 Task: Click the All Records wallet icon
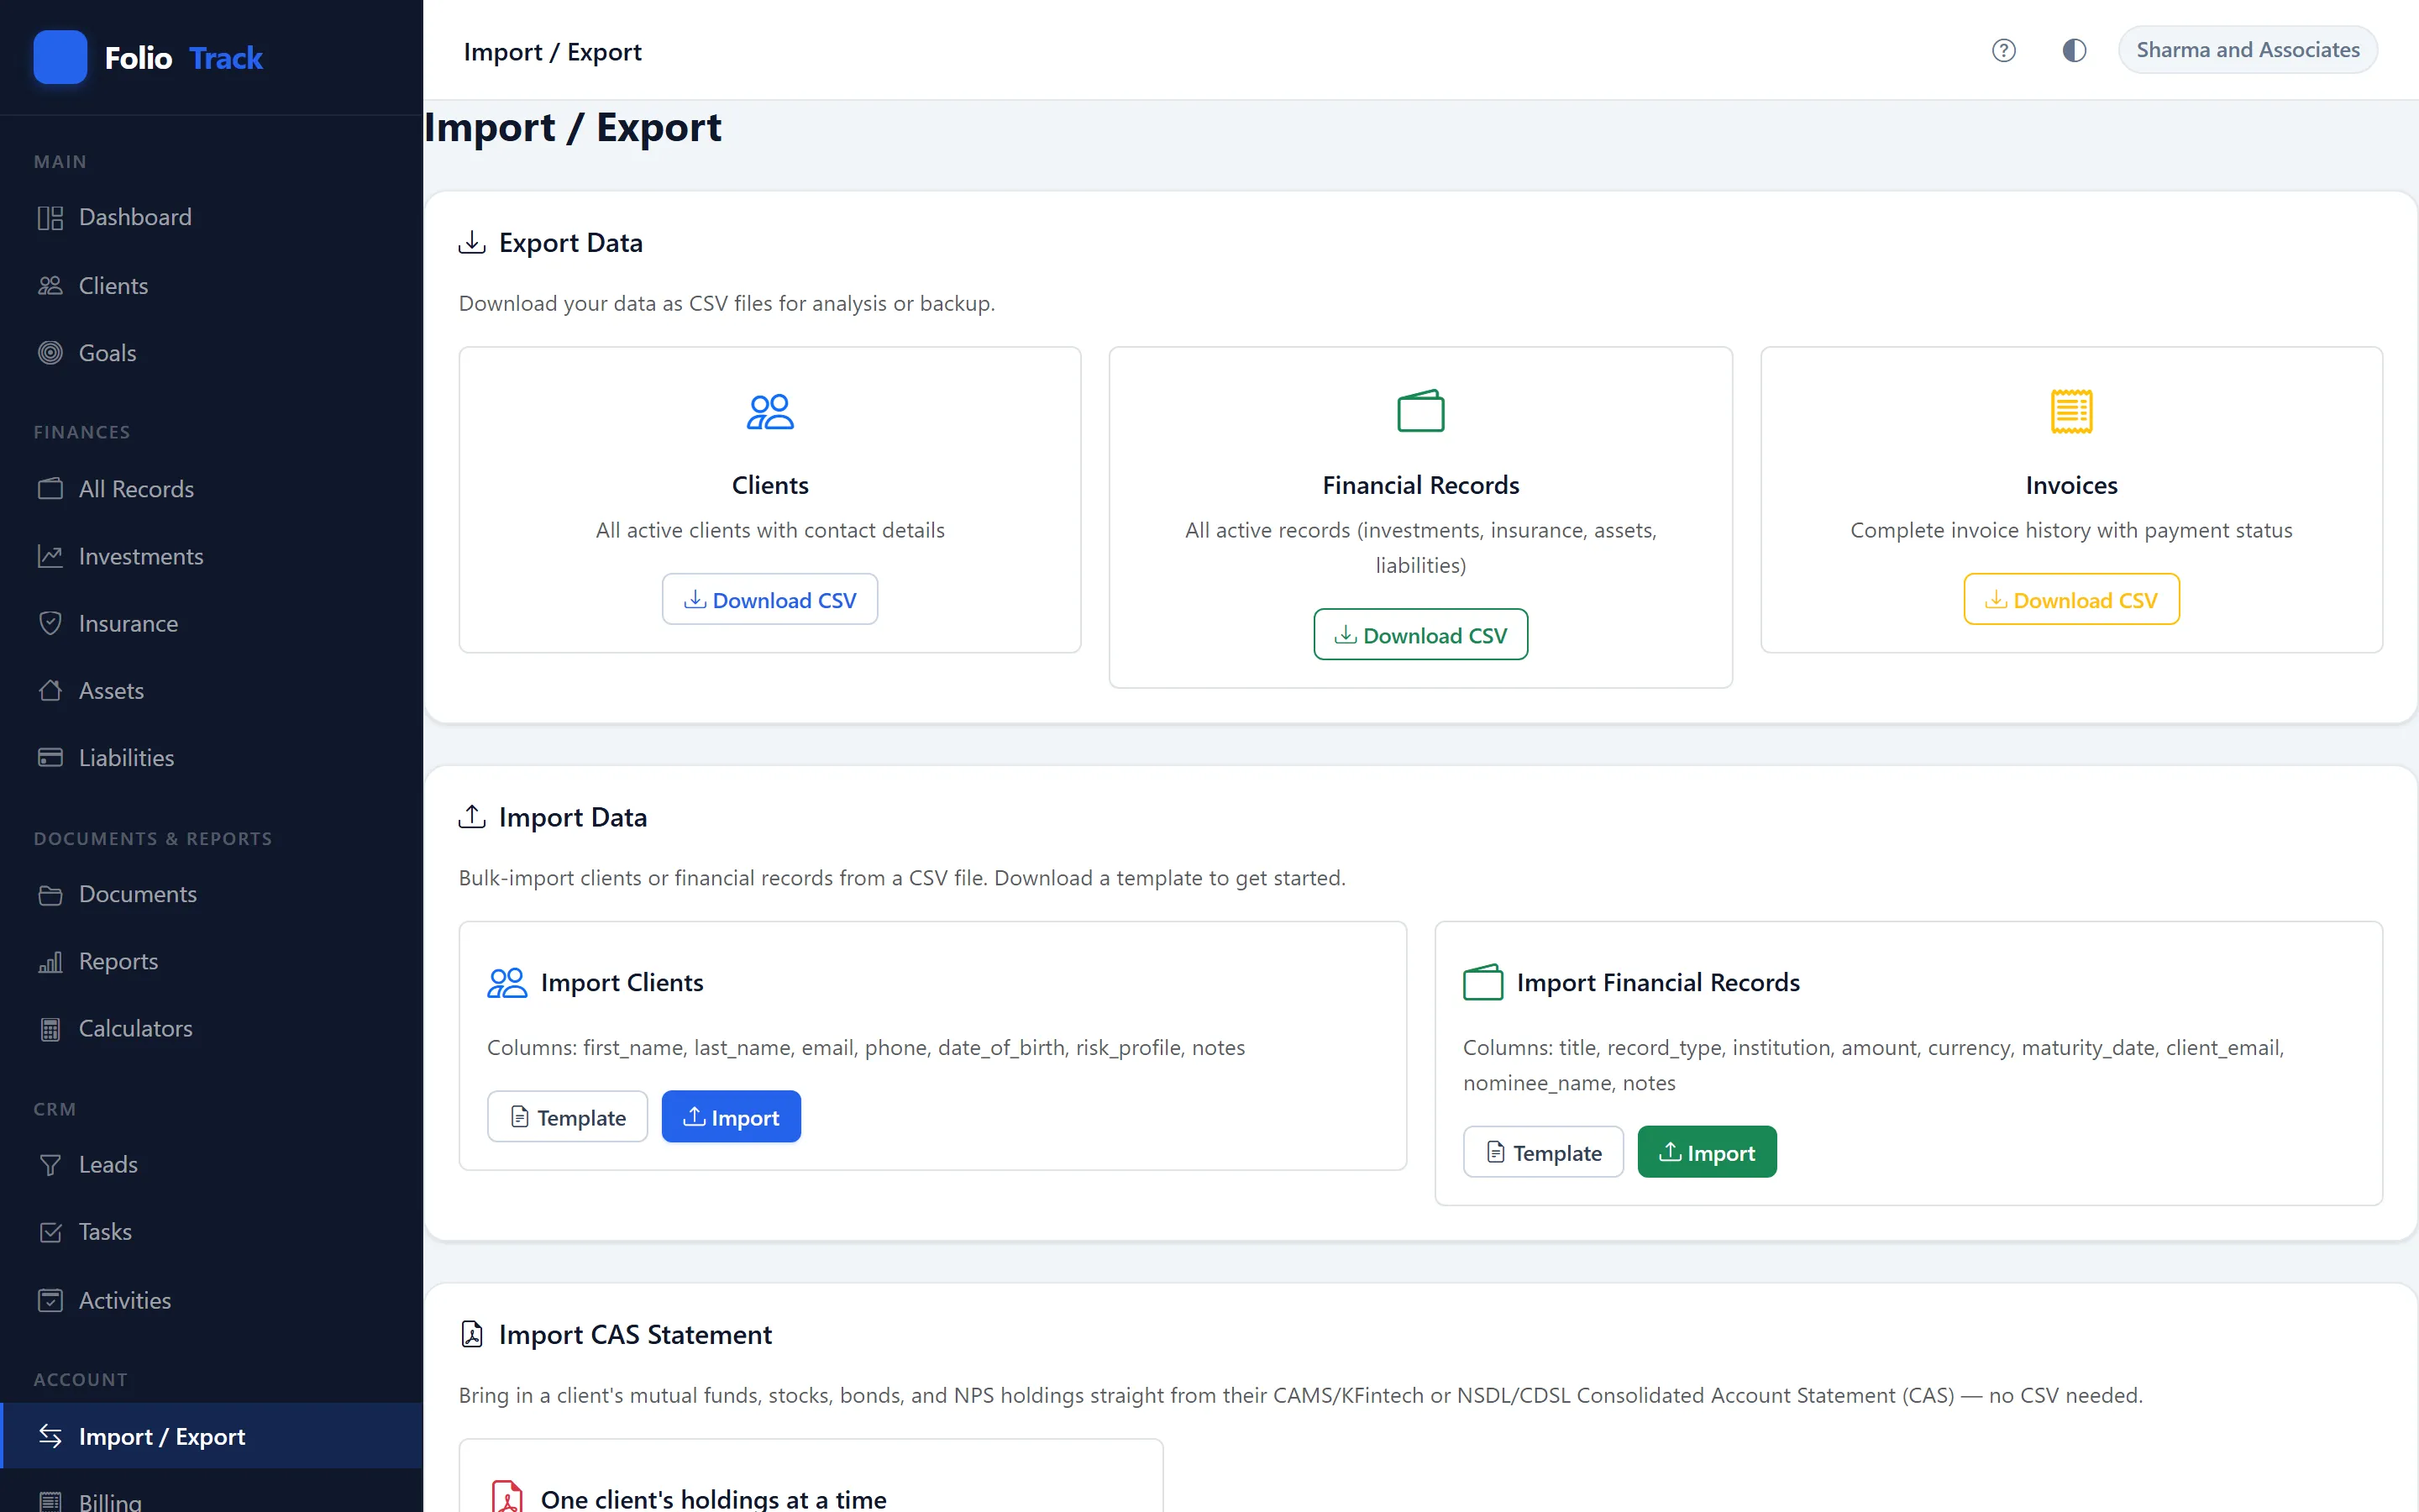[50, 489]
